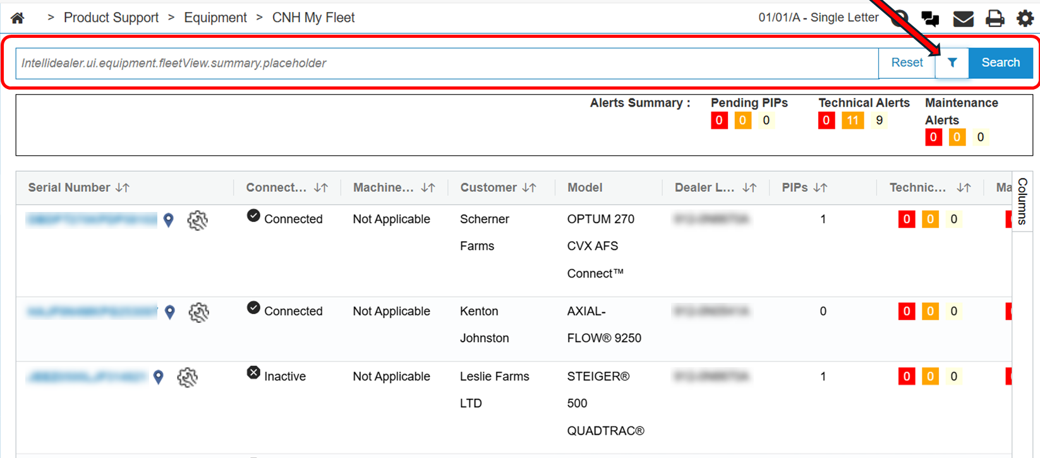1040x458 pixels.
Task: Sort table by Serial Number
Action: click(123, 188)
